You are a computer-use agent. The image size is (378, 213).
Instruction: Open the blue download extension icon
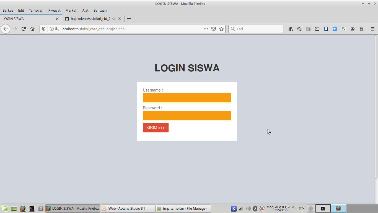click(326, 29)
